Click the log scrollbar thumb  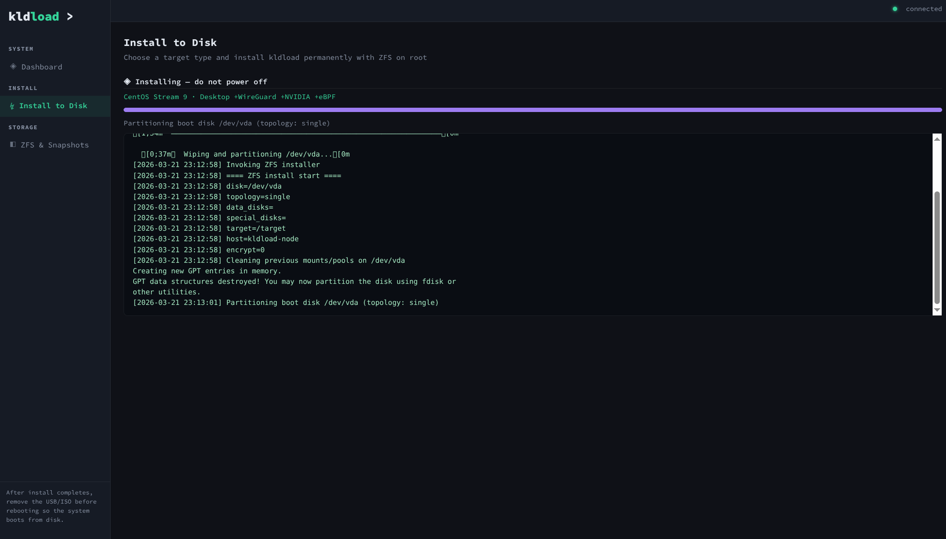(x=937, y=247)
